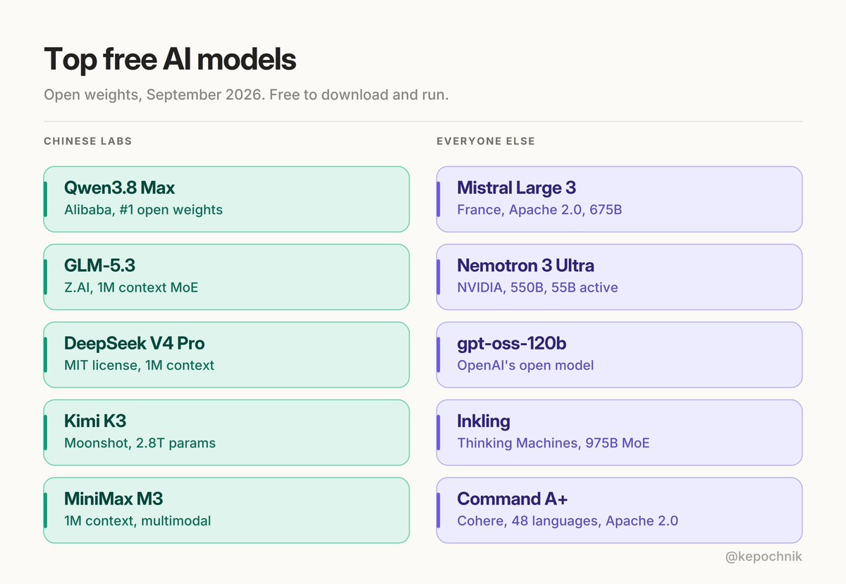Screen dimensions: 846x584
Task: Select the MiniMax M3 title
Action: click(114, 499)
